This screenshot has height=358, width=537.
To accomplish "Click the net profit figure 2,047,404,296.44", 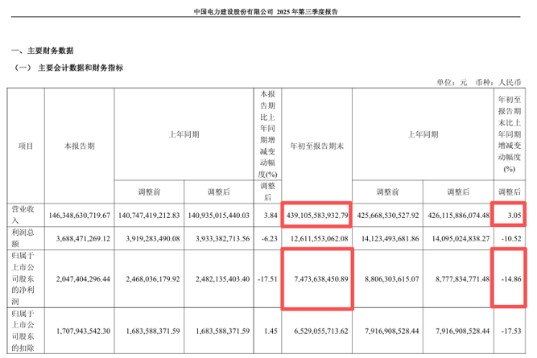I will (81, 278).
